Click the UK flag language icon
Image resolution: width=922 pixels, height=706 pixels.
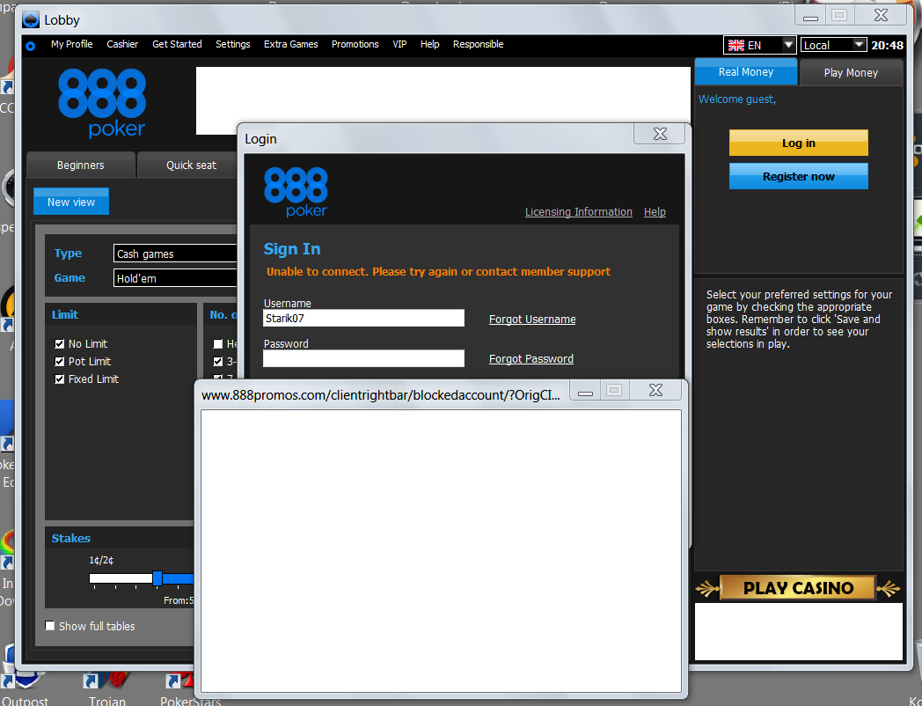(x=736, y=45)
